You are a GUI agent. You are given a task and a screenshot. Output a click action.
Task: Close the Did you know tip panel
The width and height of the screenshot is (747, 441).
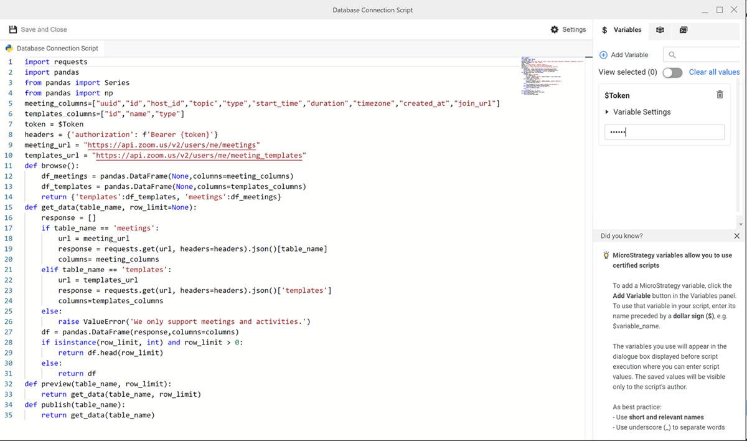(736, 236)
